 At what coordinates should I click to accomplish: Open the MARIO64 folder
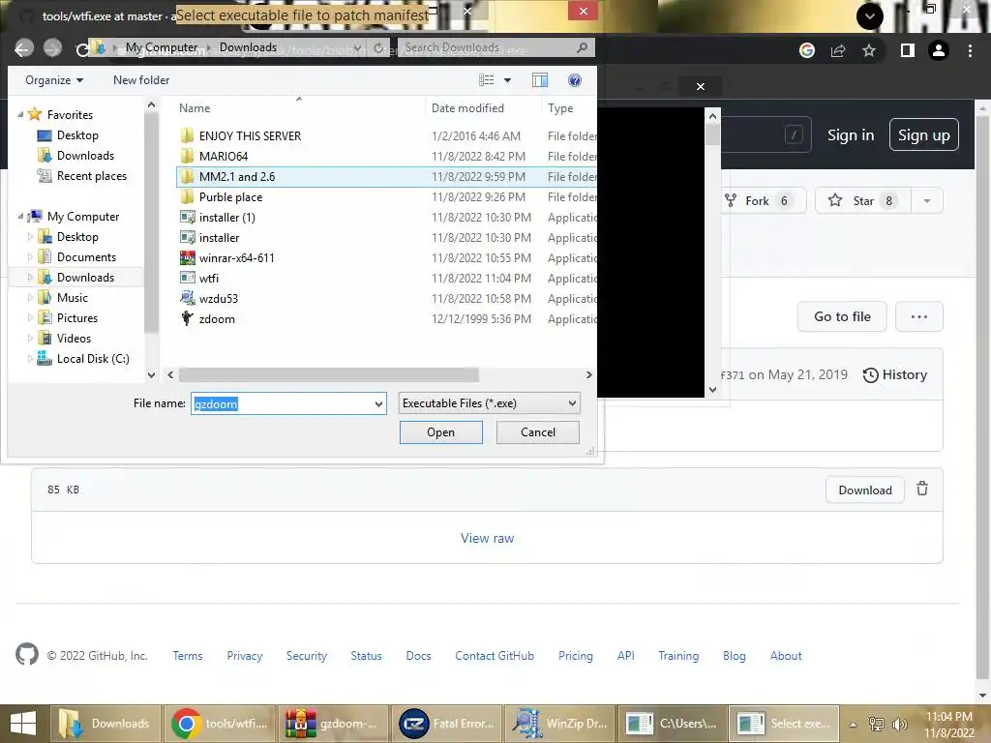pyautogui.click(x=224, y=156)
